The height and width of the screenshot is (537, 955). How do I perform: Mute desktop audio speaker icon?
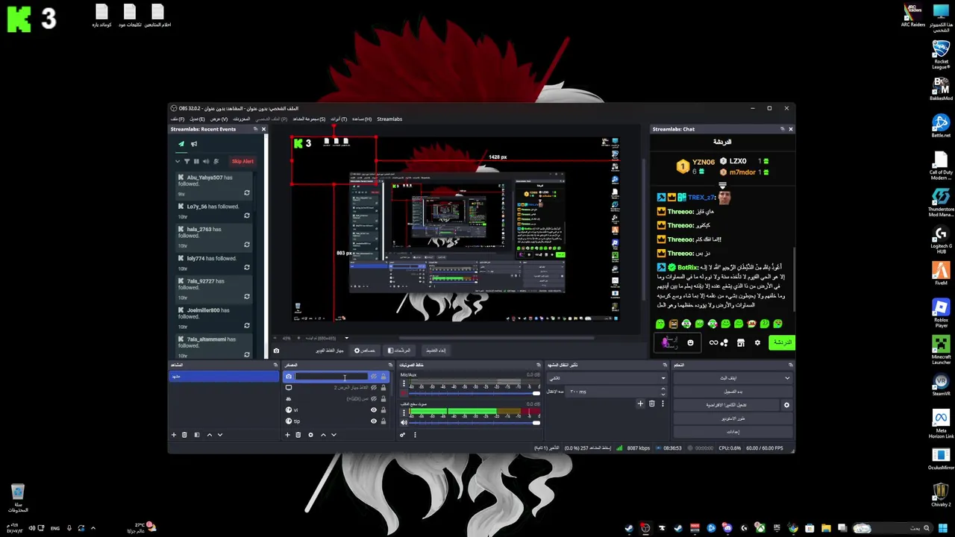pyautogui.click(x=404, y=423)
